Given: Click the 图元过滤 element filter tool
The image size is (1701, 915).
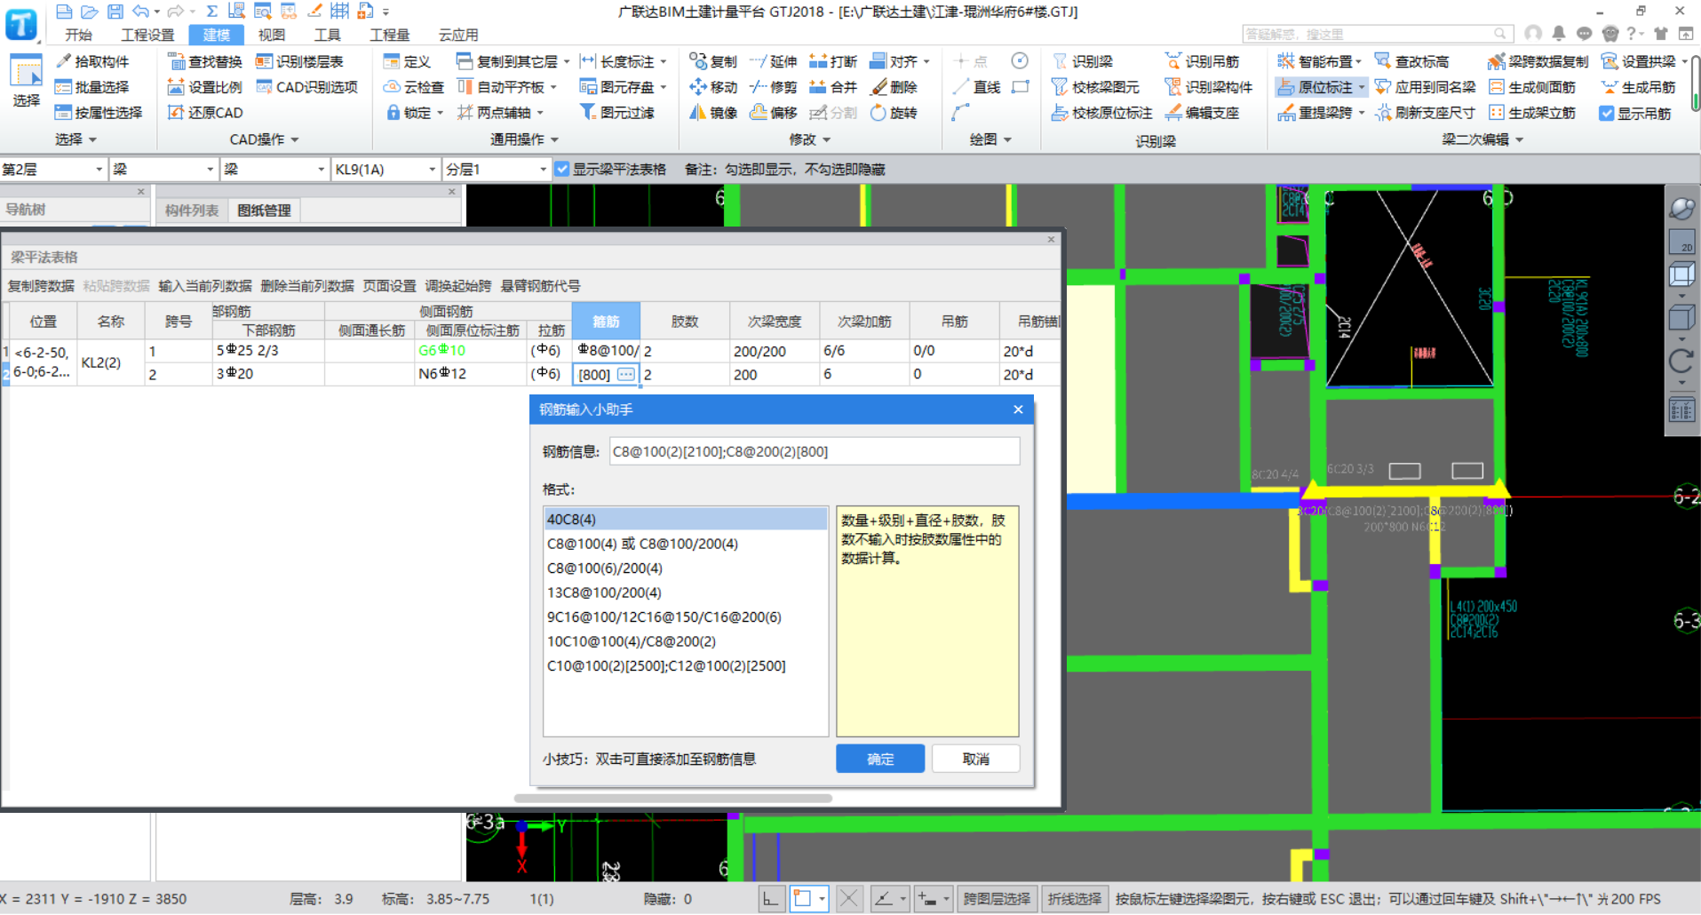Looking at the screenshot, I should [616, 113].
